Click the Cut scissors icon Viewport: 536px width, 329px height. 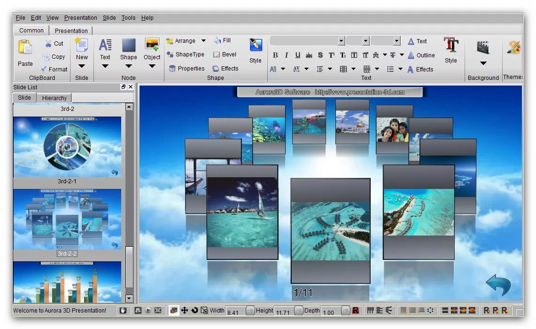pyautogui.click(x=48, y=43)
